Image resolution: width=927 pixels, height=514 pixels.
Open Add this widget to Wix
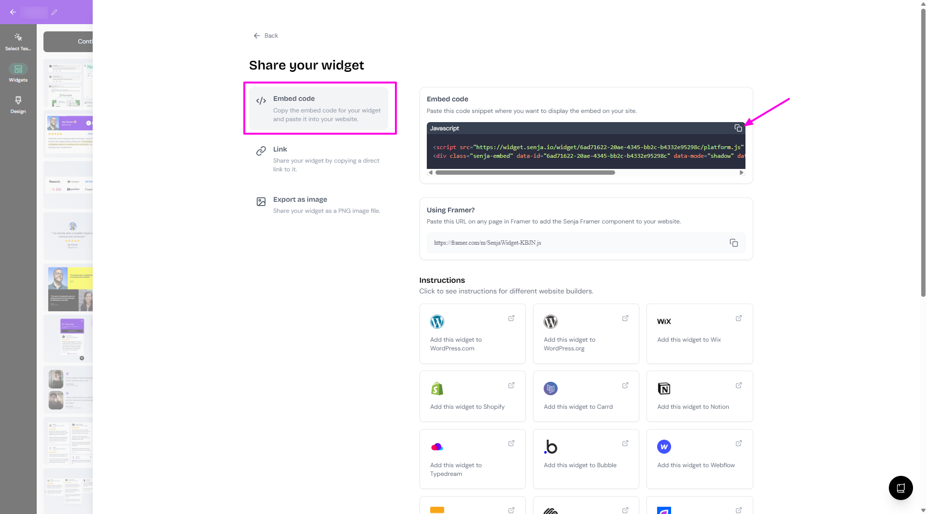point(699,333)
